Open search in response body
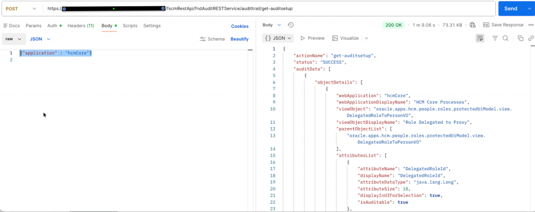This screenshot has width=535, height=212. coord(505,38)
